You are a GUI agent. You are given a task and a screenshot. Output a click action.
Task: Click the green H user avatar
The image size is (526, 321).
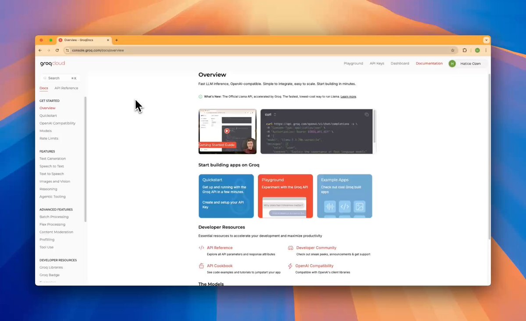(452, 63)
